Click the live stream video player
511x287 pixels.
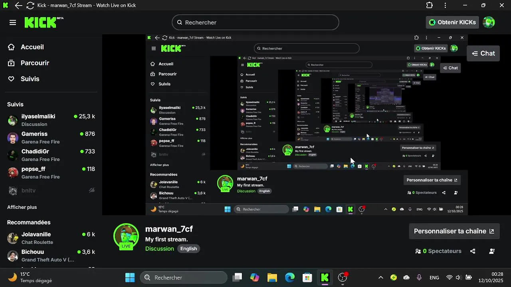tap(307, 125)
